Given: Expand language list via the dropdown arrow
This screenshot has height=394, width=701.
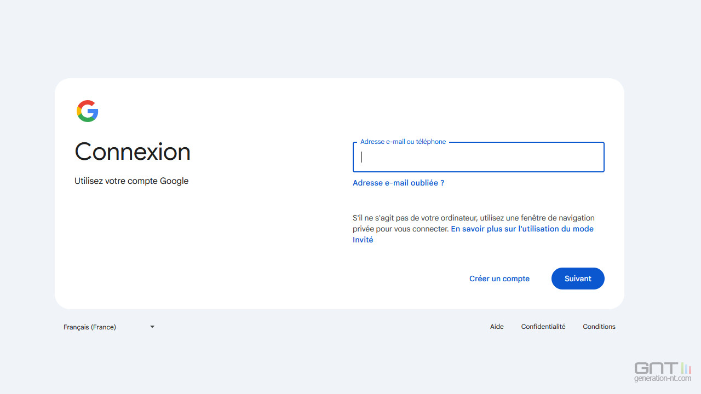Looking at the screenshot, I should coord(152,327).
